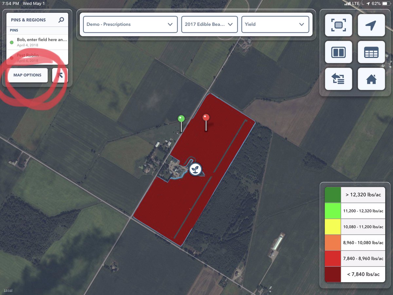Open the split-screen compare view button

tap(339, 52)
